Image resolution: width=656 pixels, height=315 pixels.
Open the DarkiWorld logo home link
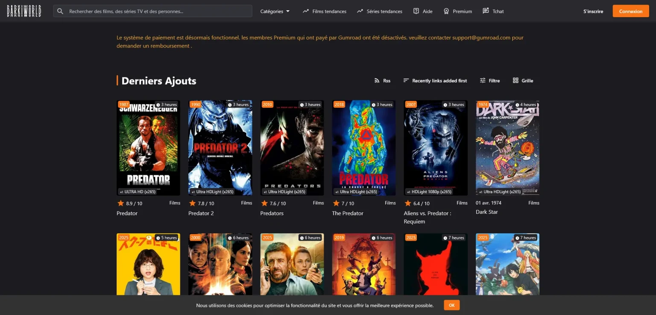coord(24,11)
